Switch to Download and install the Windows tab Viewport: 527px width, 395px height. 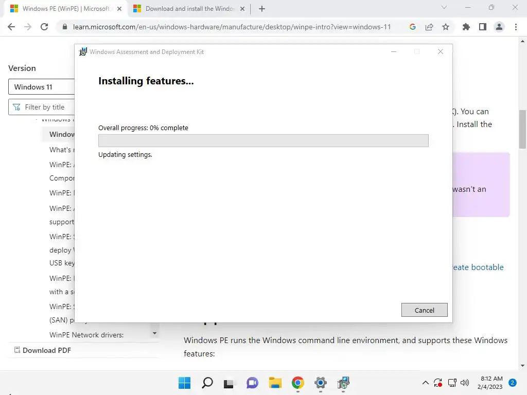point(190,9)
